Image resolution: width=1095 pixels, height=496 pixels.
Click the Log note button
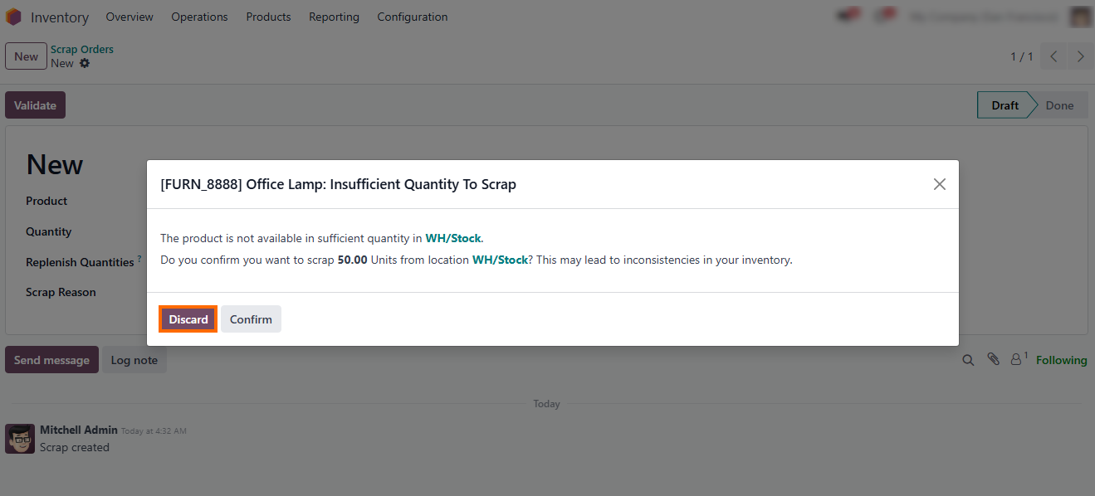click(x=134, y=360)
